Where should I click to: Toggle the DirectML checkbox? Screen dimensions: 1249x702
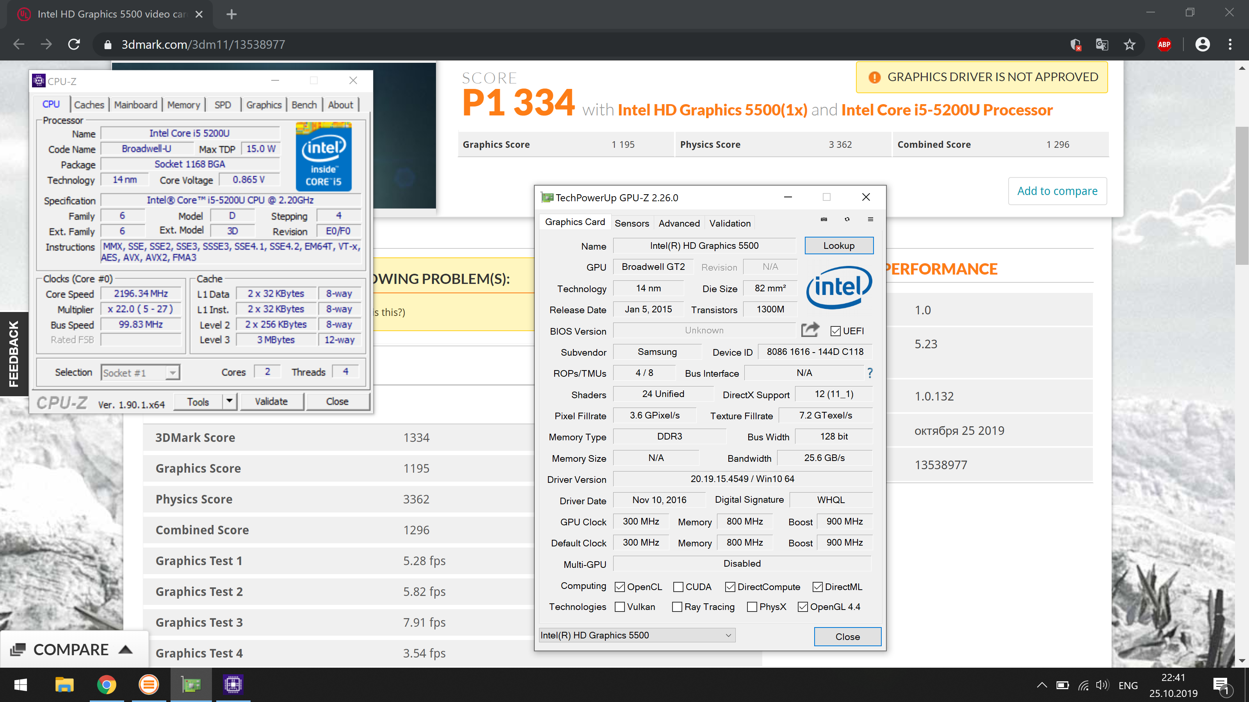[817, 587]
